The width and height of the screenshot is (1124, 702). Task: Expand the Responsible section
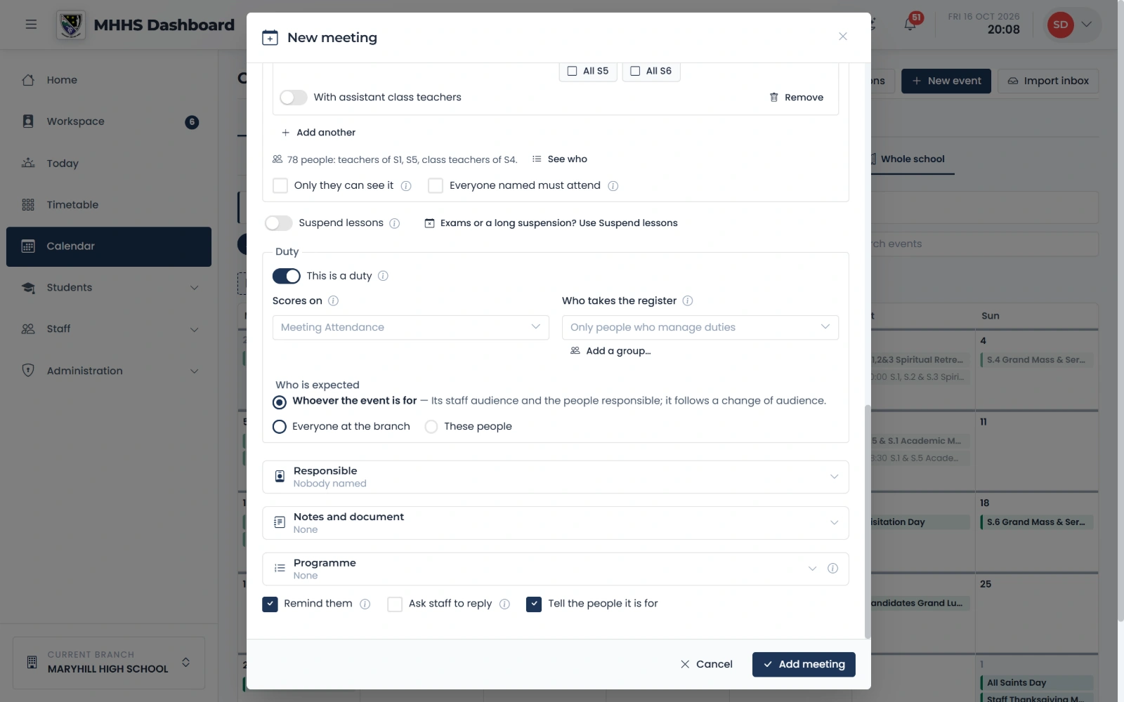[556, 477]
